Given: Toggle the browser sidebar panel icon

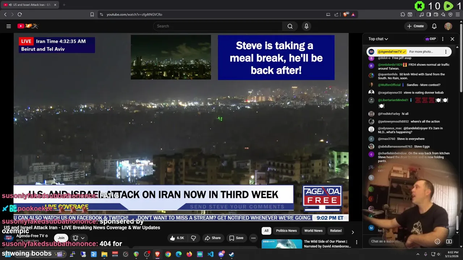Looking at the screenshot, I should pyautogui.click(x=429, y=14).
